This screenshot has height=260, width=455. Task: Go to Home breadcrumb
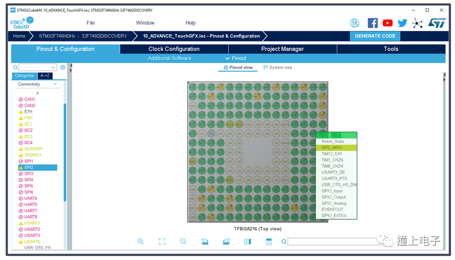point(19,36)
